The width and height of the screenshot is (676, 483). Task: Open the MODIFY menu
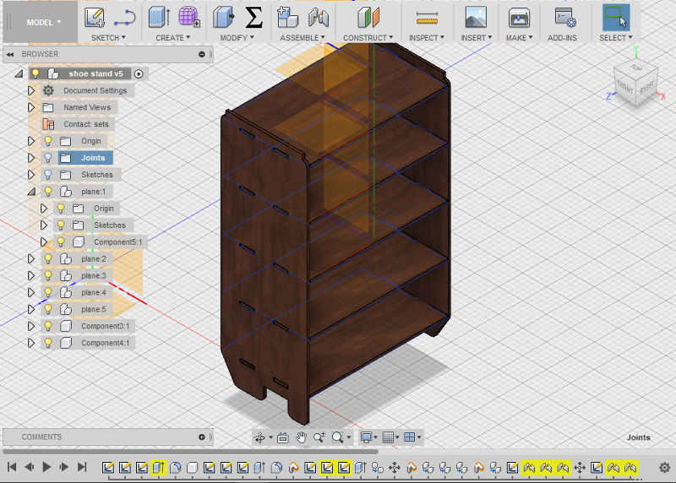pos(237,38)
